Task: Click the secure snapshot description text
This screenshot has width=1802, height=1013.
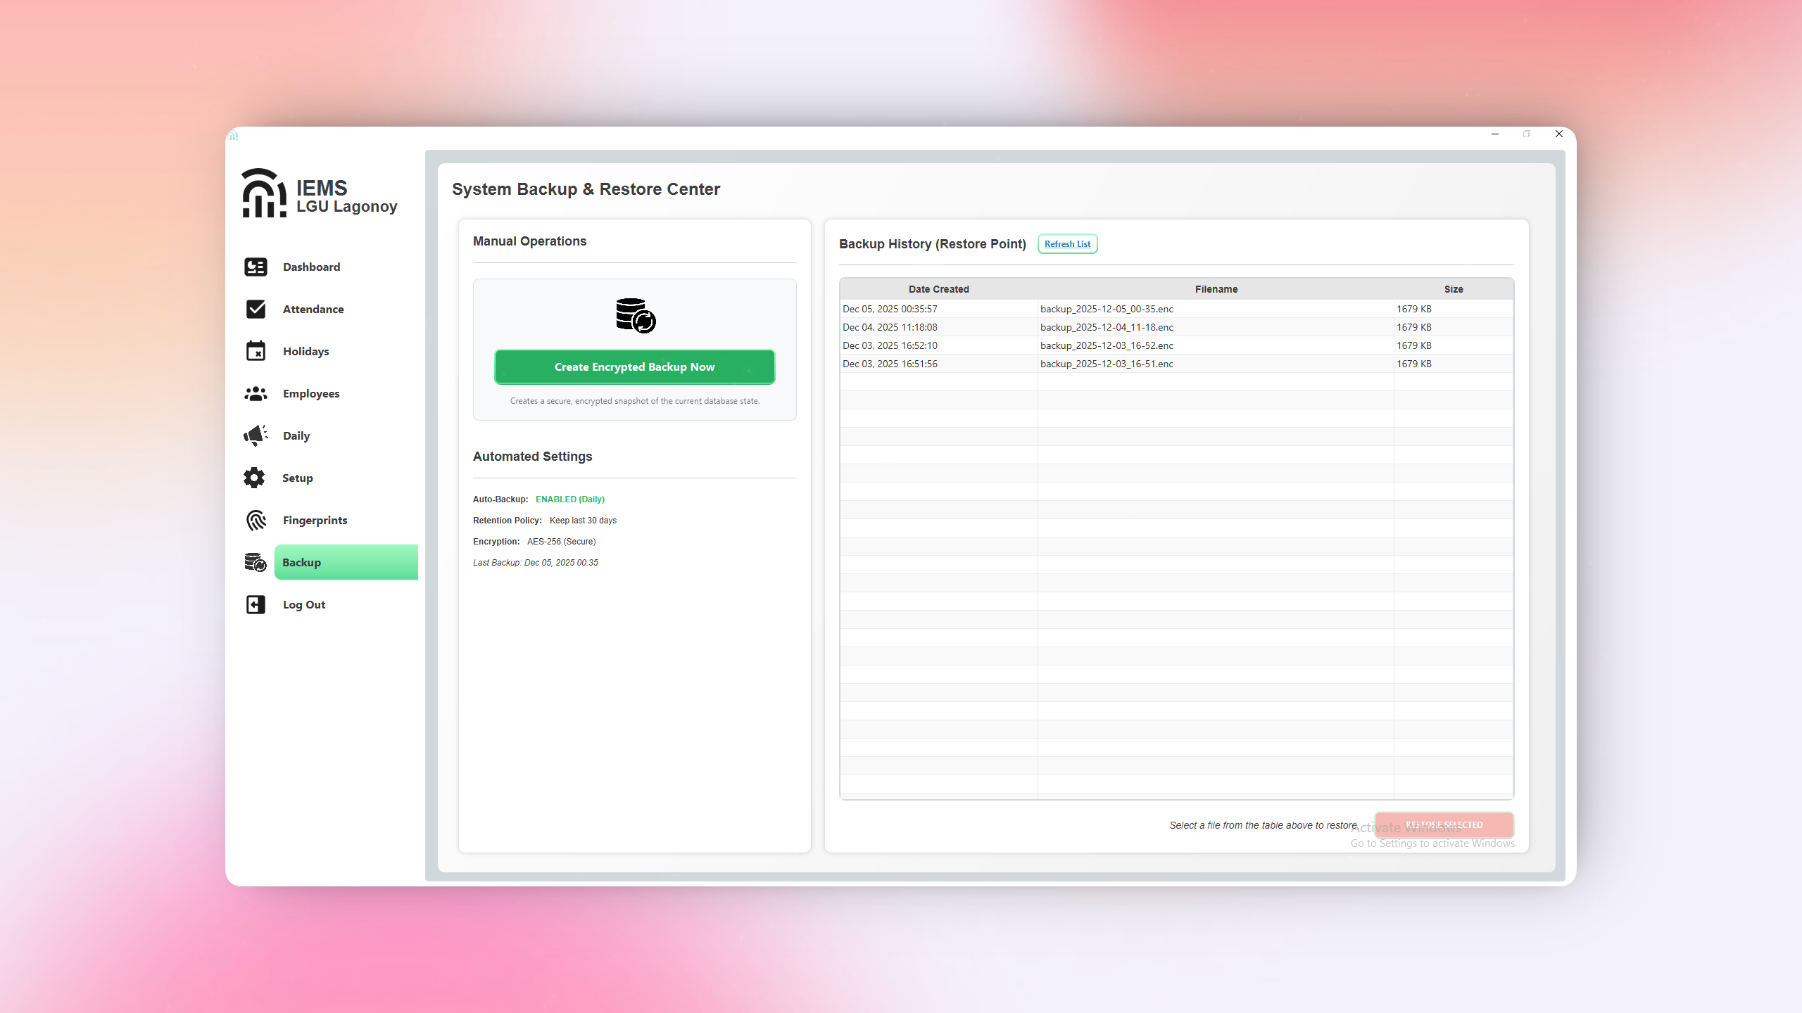Action: 635,401
